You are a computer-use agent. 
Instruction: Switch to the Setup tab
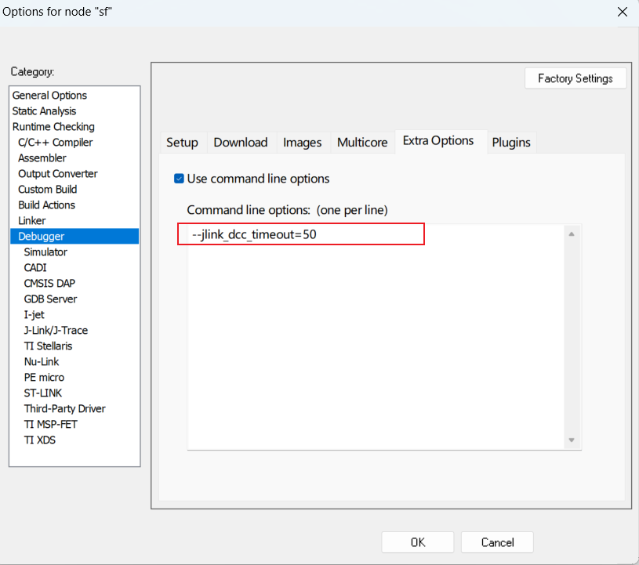(x=183, y=142)
